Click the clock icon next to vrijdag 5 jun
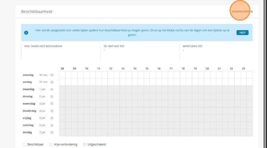The width and height of the screenshot is (267, 148). pos(52,118)
